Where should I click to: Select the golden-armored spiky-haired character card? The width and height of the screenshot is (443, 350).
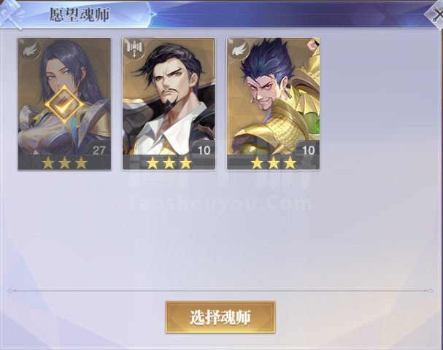coord(273,104)
